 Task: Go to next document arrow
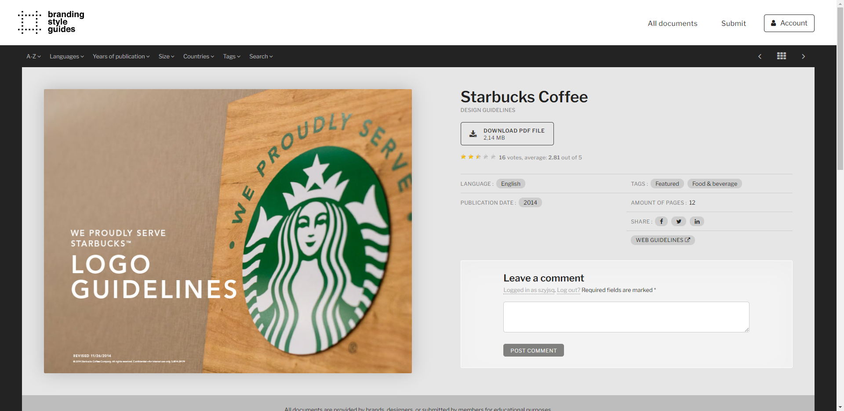803,56
